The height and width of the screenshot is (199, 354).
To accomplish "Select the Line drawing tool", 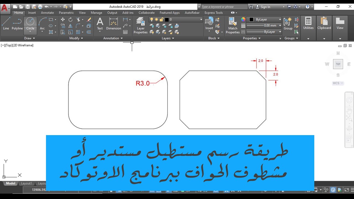I will point(6,23).
